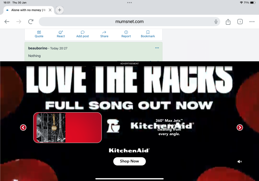
Task: Advance the ad carousel with the right arrow
Action: click(240, 127)
